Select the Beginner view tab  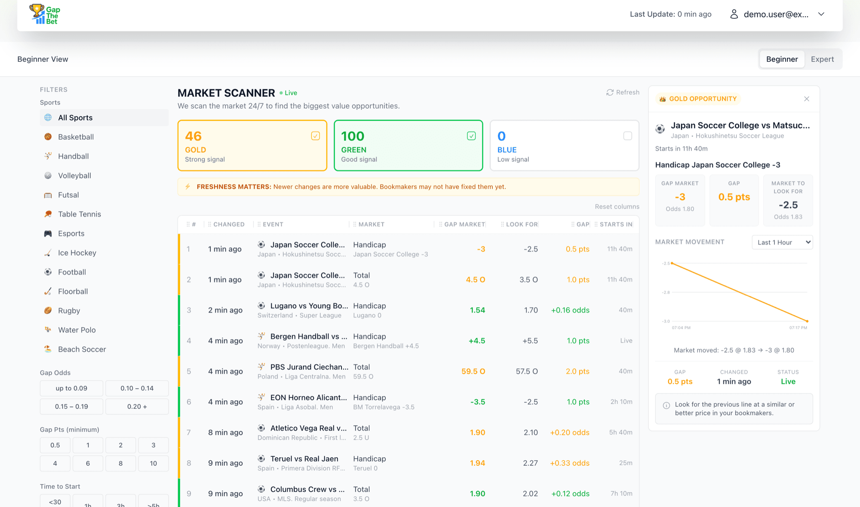tap(782, 59)
